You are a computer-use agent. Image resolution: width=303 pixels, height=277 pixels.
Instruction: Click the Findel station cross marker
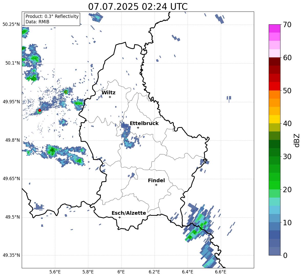(156, 185)
